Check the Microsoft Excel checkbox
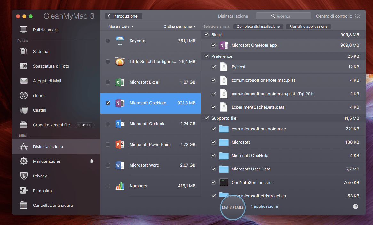Viewport: 373px width, 225px height. click(x=108, y=82)
